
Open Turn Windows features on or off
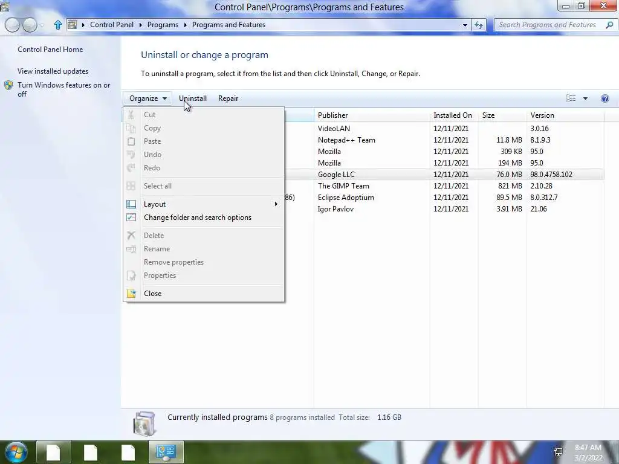63,89
